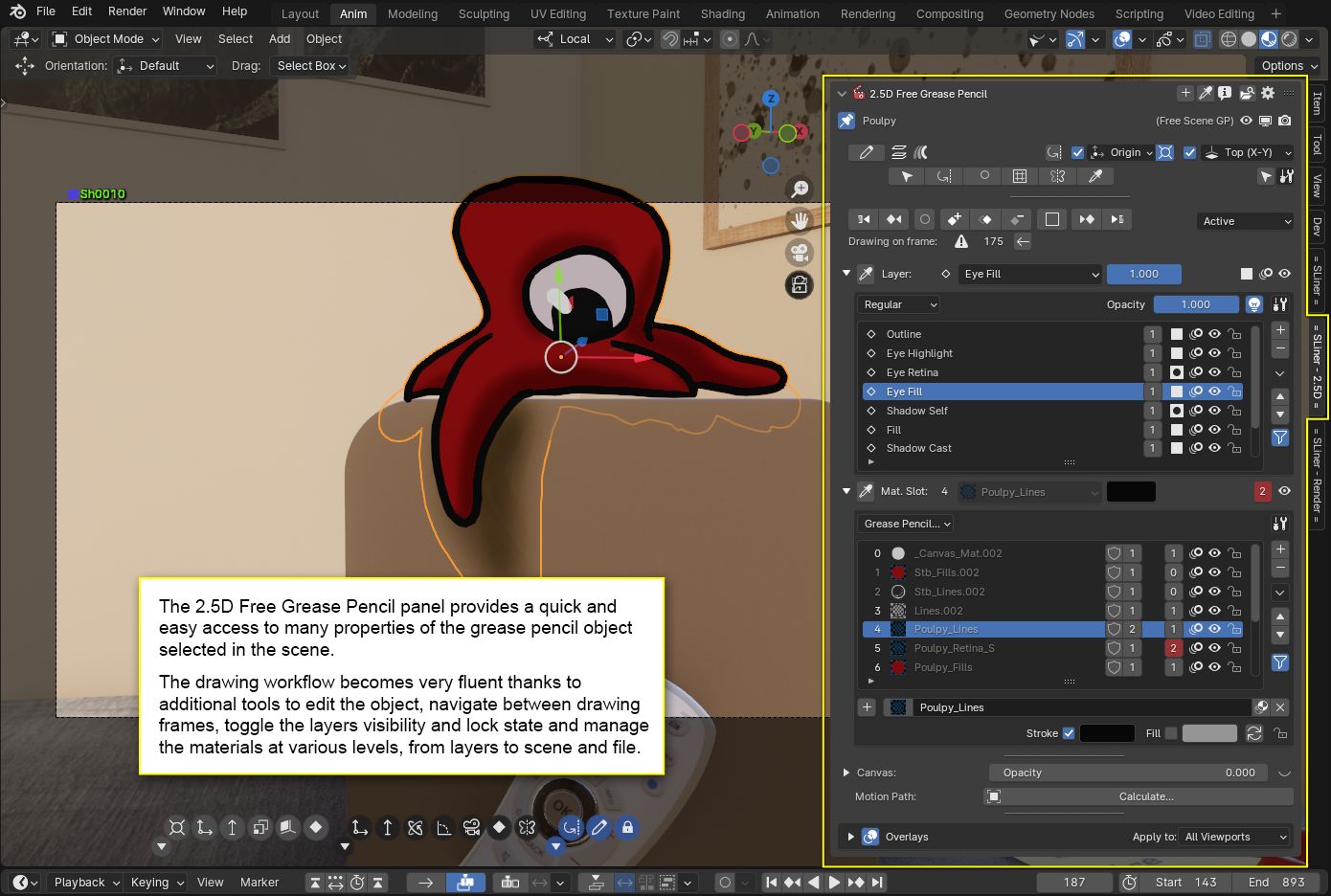Viewport: 1331px width, 896px height.
Task: Click the pin icon next to Poulpy
Action: [846, 121]
